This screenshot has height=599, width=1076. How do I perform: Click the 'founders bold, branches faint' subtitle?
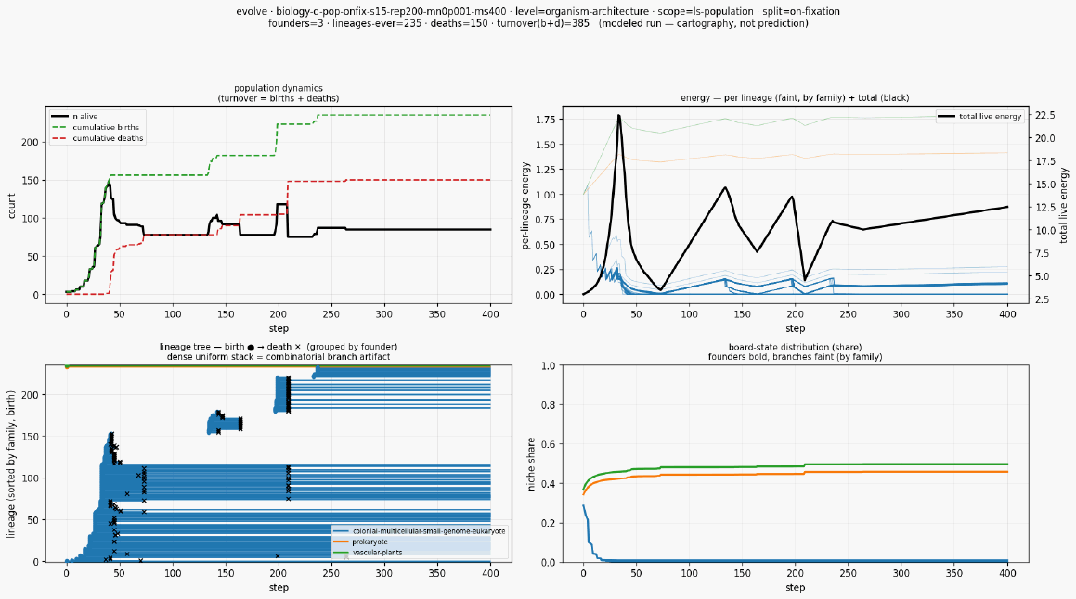(795, 357)
